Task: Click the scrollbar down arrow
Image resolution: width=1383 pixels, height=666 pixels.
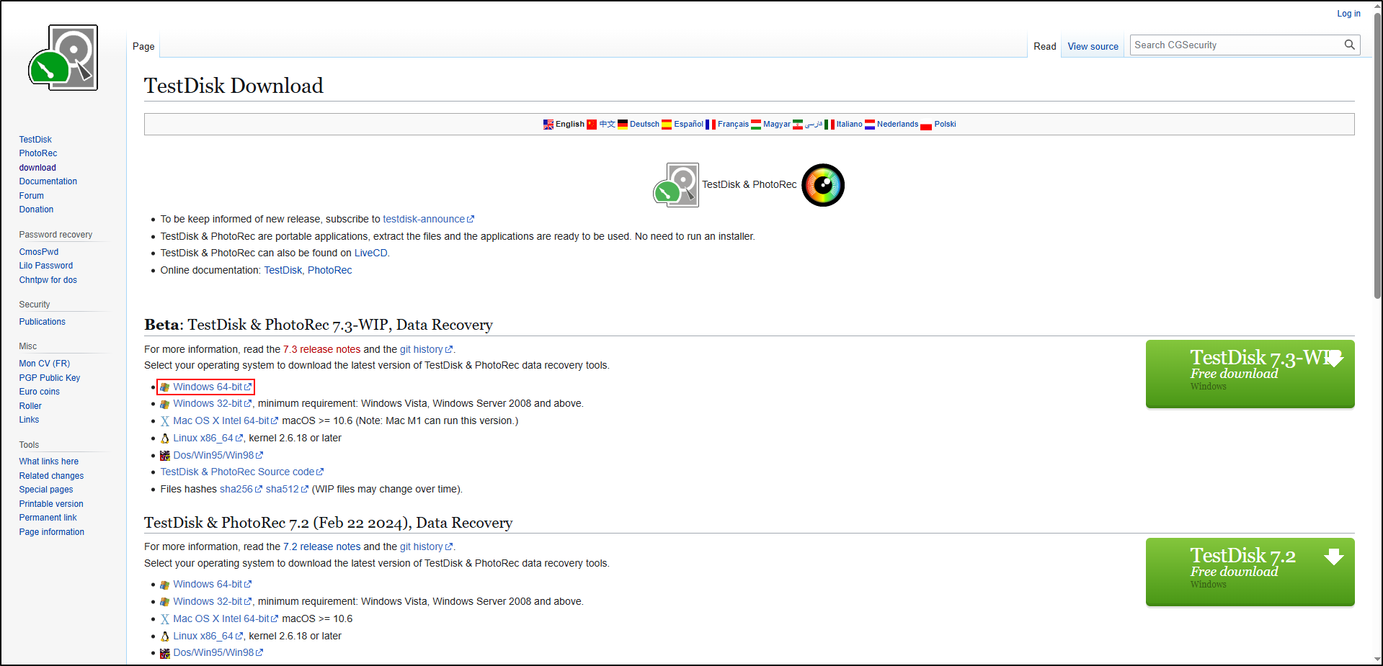Action: coord(1377,660)
